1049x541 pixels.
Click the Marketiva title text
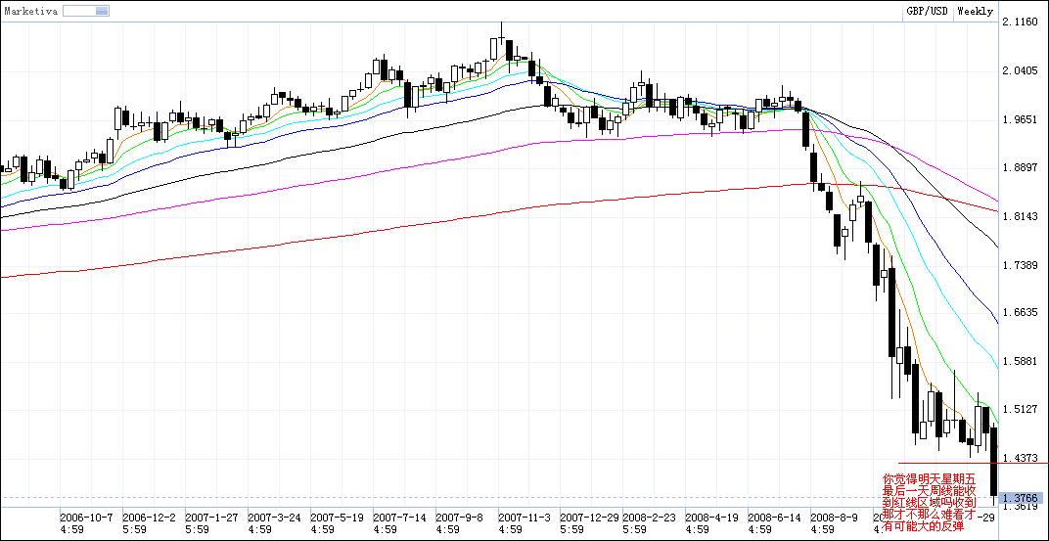coord(30,11)
